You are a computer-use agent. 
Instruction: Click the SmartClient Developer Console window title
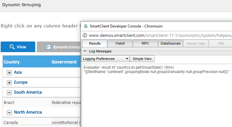click(126, 26)
